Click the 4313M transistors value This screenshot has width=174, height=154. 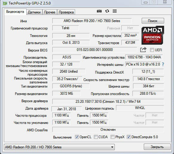pos(130,43)
